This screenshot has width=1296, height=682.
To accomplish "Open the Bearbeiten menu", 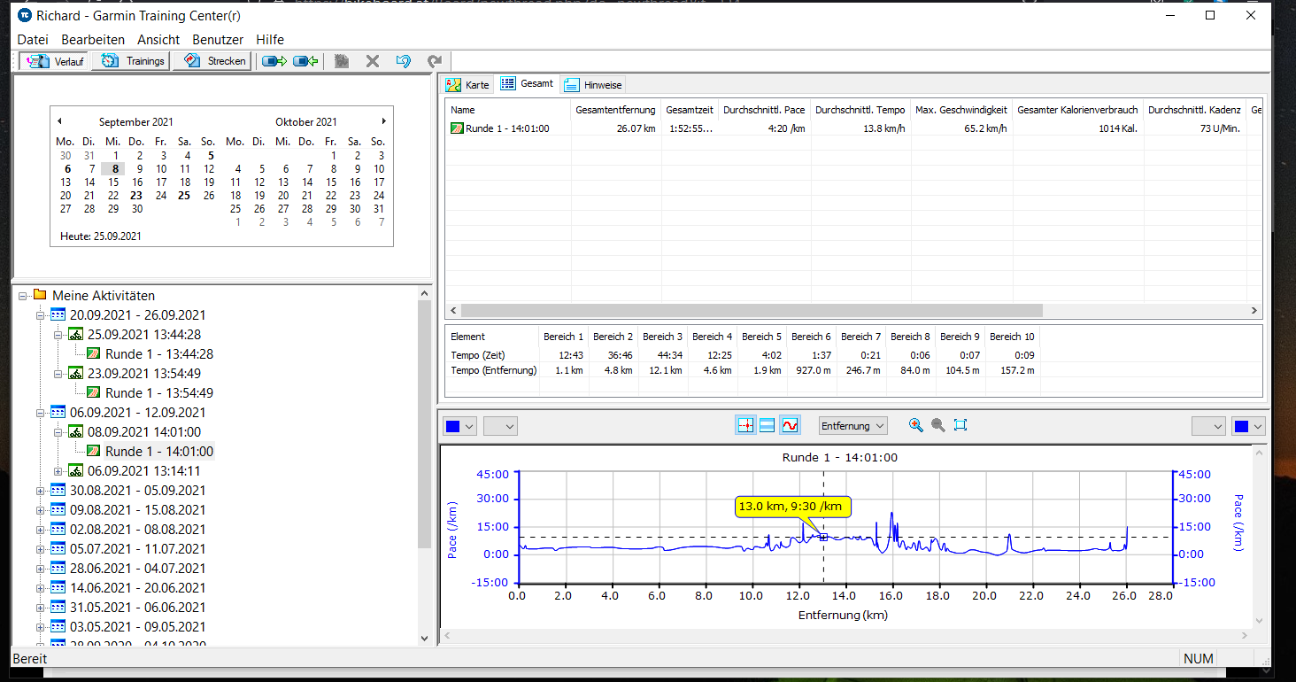I will pos(93,40).
